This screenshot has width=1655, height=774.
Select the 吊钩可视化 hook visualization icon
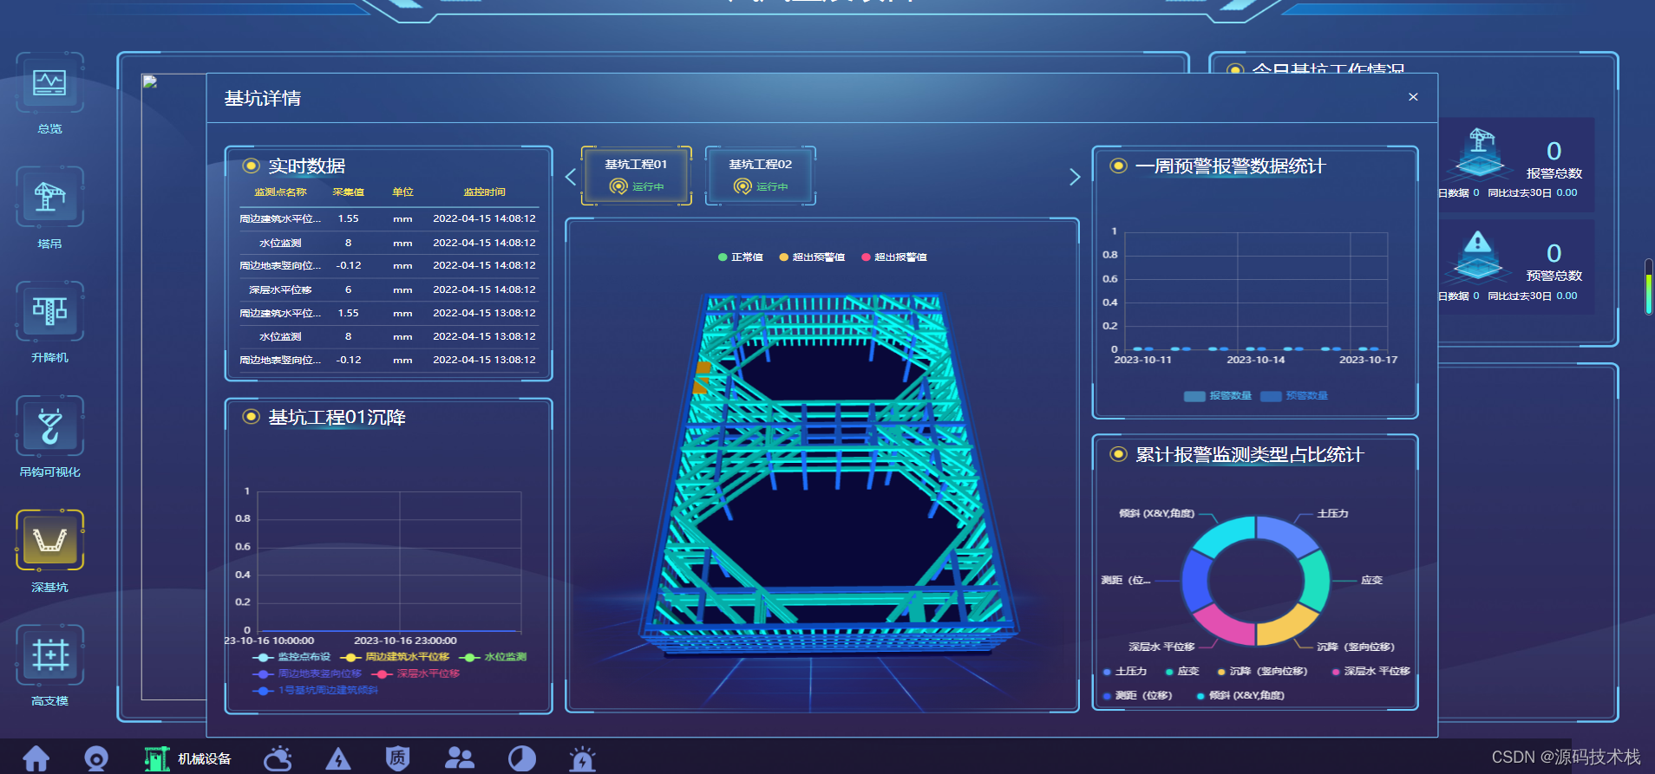(49, 426)
